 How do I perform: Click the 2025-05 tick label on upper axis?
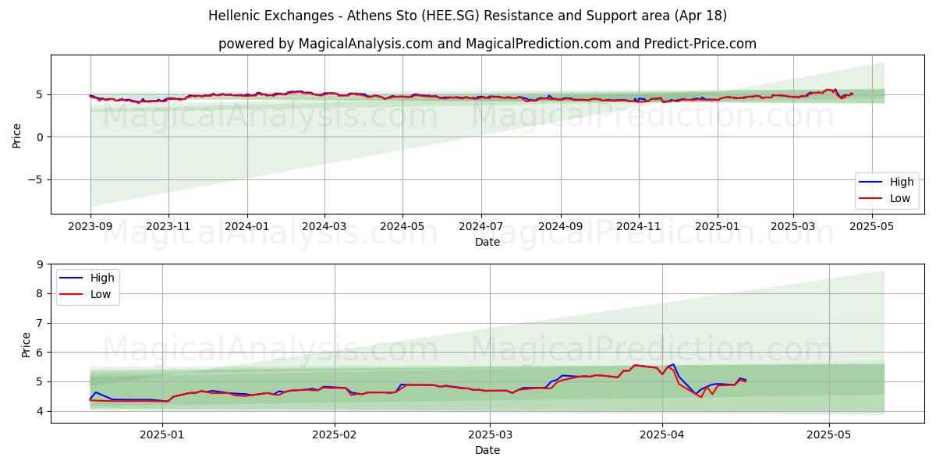click(871, 227)
